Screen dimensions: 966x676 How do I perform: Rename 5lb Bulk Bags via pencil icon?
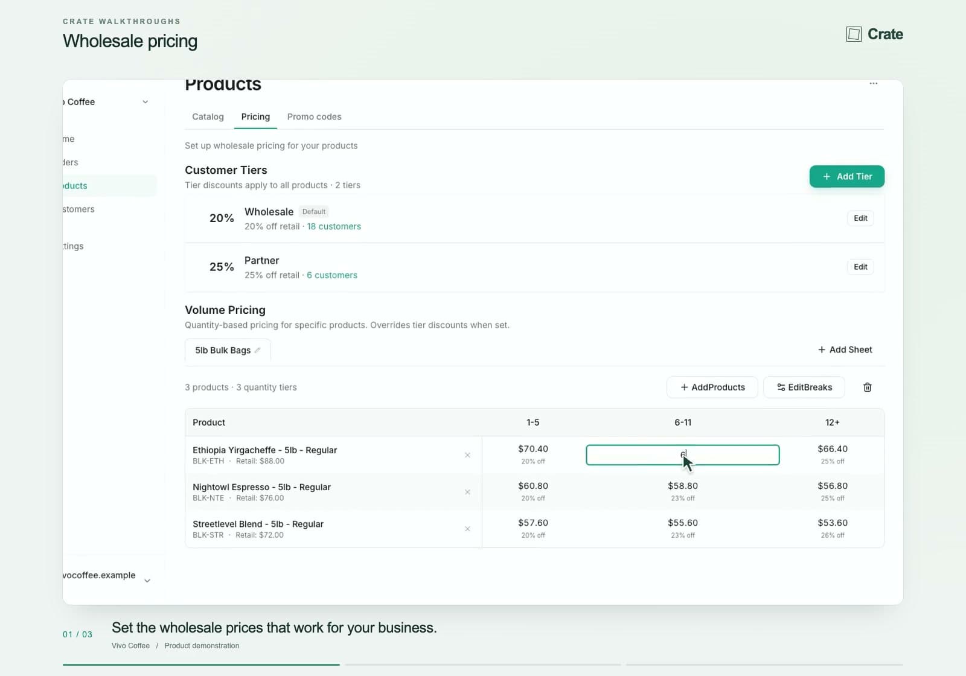[x=258, y=350]
